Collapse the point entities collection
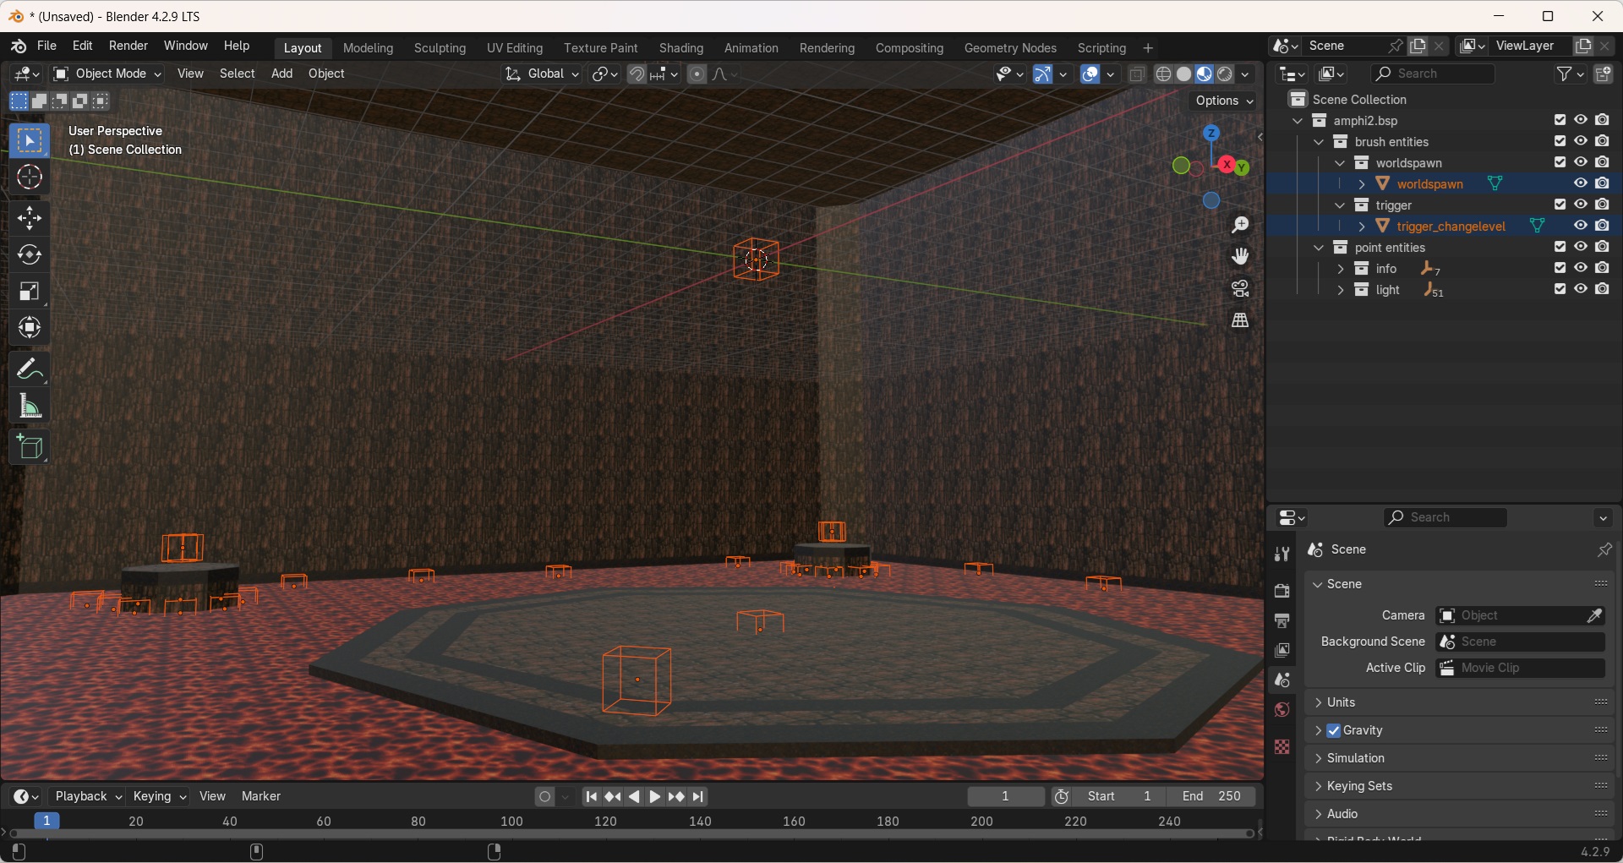 click(x=1319, y=248)
